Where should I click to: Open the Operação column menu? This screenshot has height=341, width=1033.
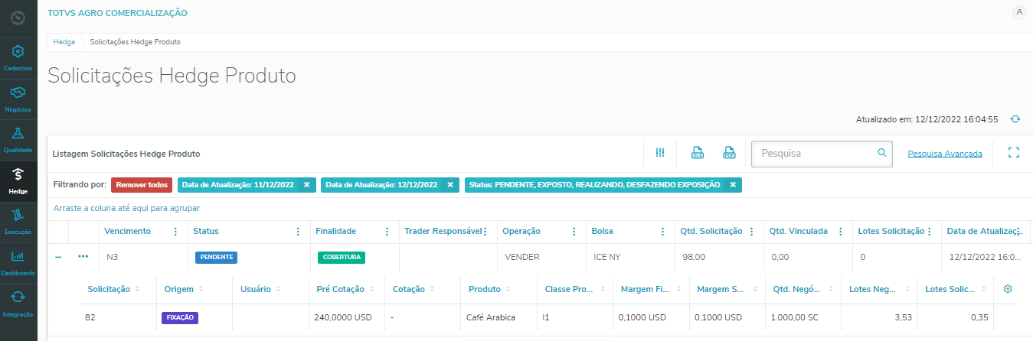574,232
